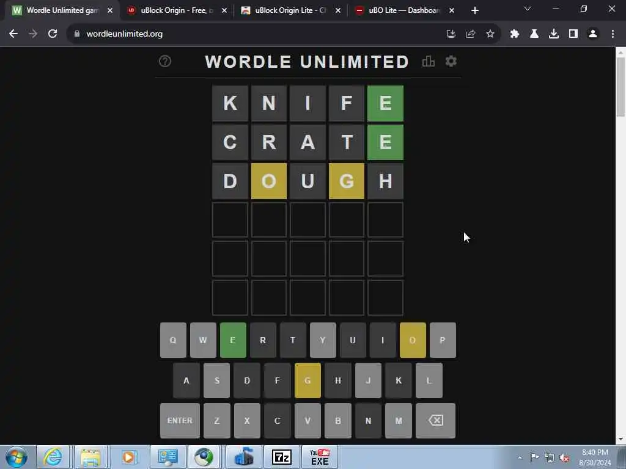Viewport: 626px width, 469px height.
Task: Click the green E tile in KNIFE row
Action: (385, 103)
